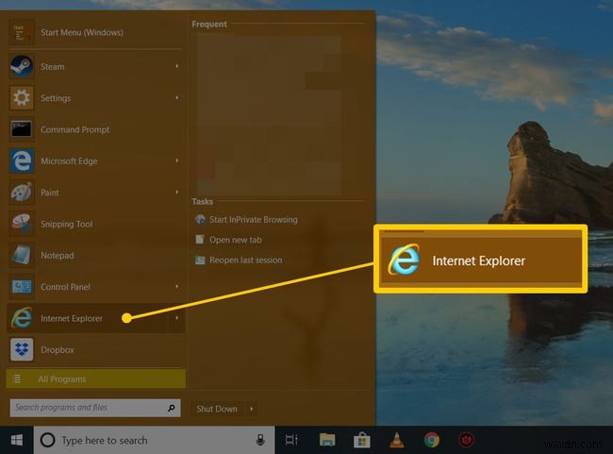This screenshot has width=613, height=454.
Task: Open Snipping Tool via scissors icon
Action: [x=22, y=224]
